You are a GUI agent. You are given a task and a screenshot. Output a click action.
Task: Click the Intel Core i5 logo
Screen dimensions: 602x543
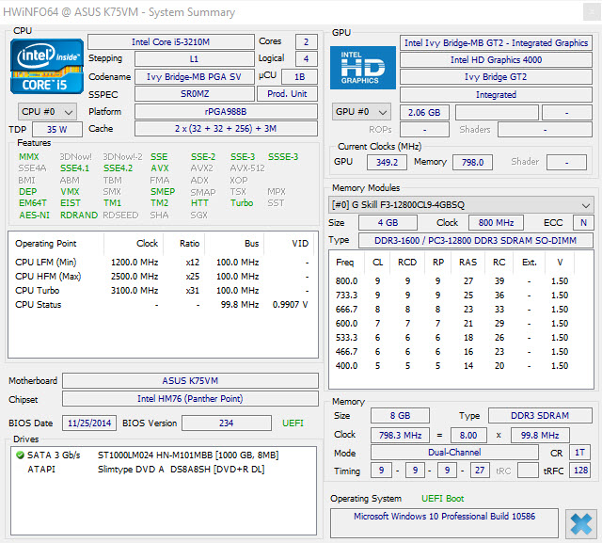tap(47, 66)
